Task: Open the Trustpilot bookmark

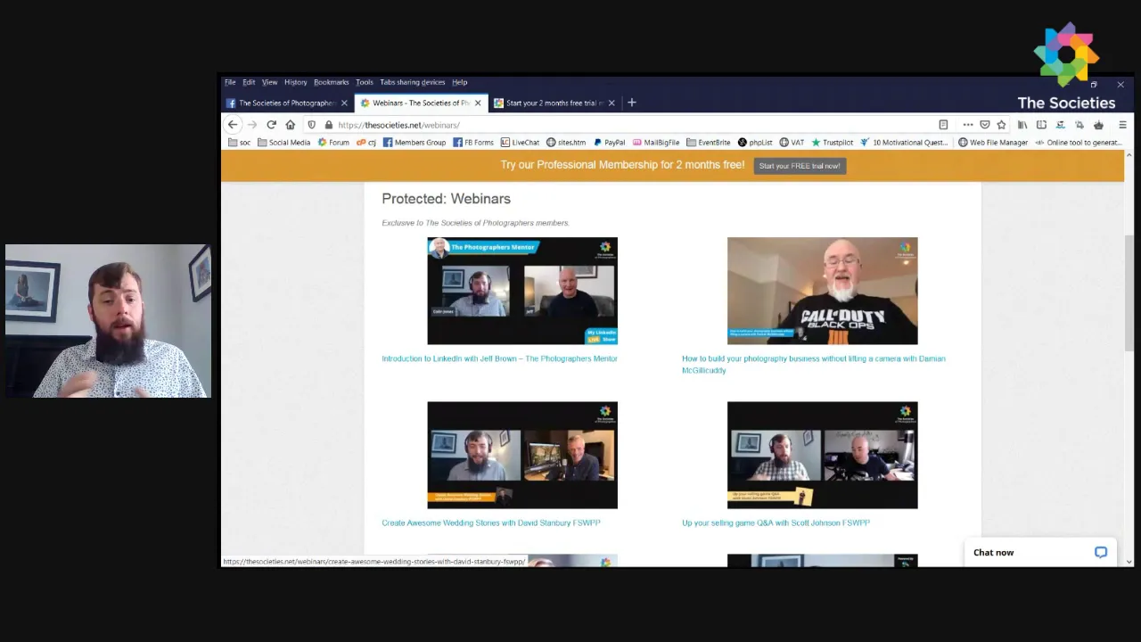Action: (x=832, y=143)
